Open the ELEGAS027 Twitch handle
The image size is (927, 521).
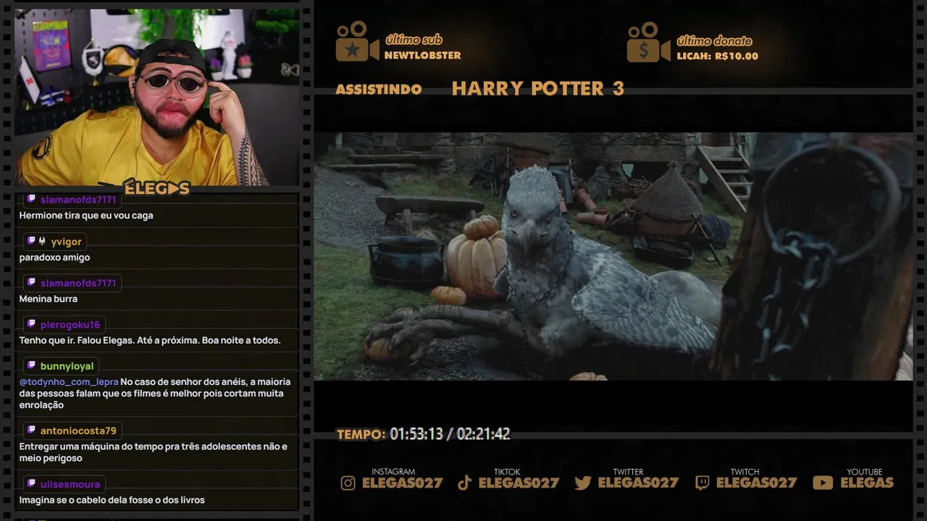click(756, 483)
